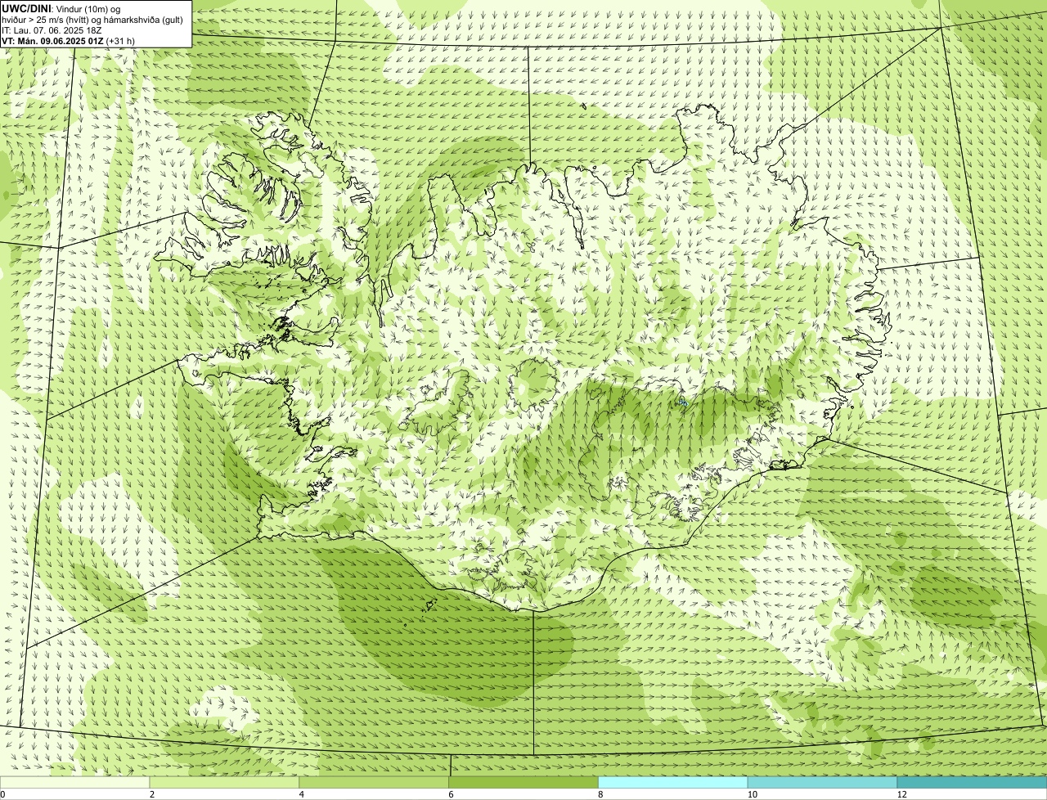Image resolution: width=1047 pixels, height=800 pixels.
Task: Click the 0–2 m/s palest color swatch
Action: point(75,782)
